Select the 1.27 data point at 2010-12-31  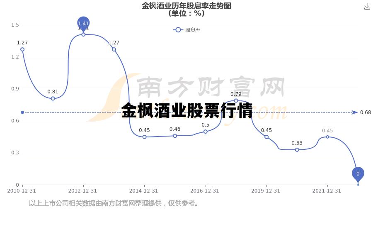click(22, 49)
